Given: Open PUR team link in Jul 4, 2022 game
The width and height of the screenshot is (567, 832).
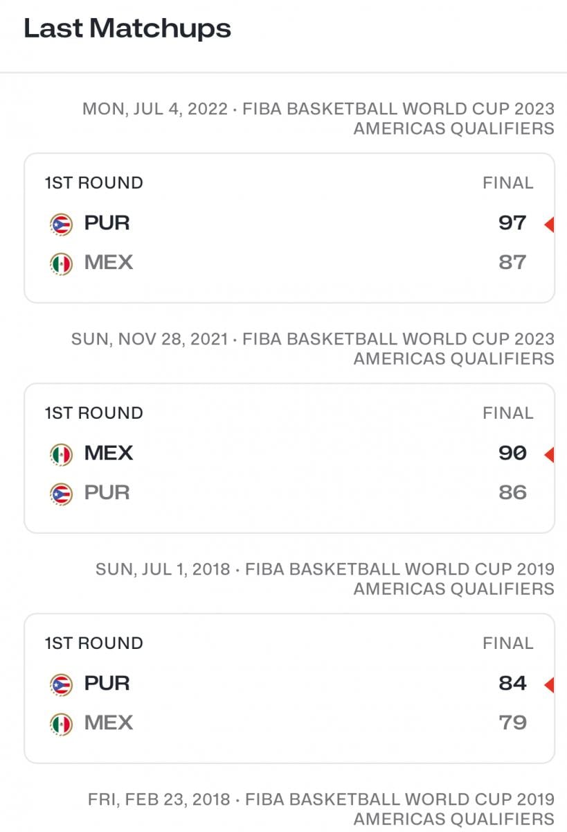Looking at the screenshot, I should tap(107, 223).
